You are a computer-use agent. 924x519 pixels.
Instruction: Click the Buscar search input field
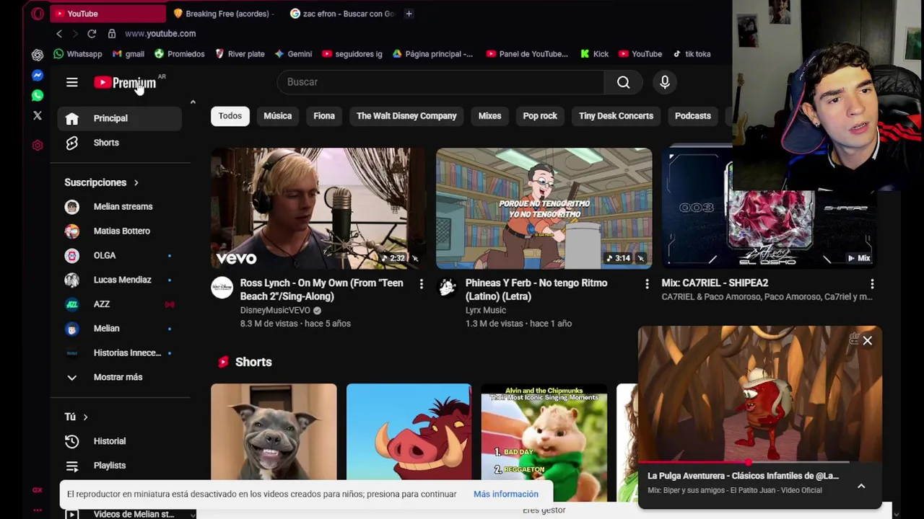coord(440,82)
